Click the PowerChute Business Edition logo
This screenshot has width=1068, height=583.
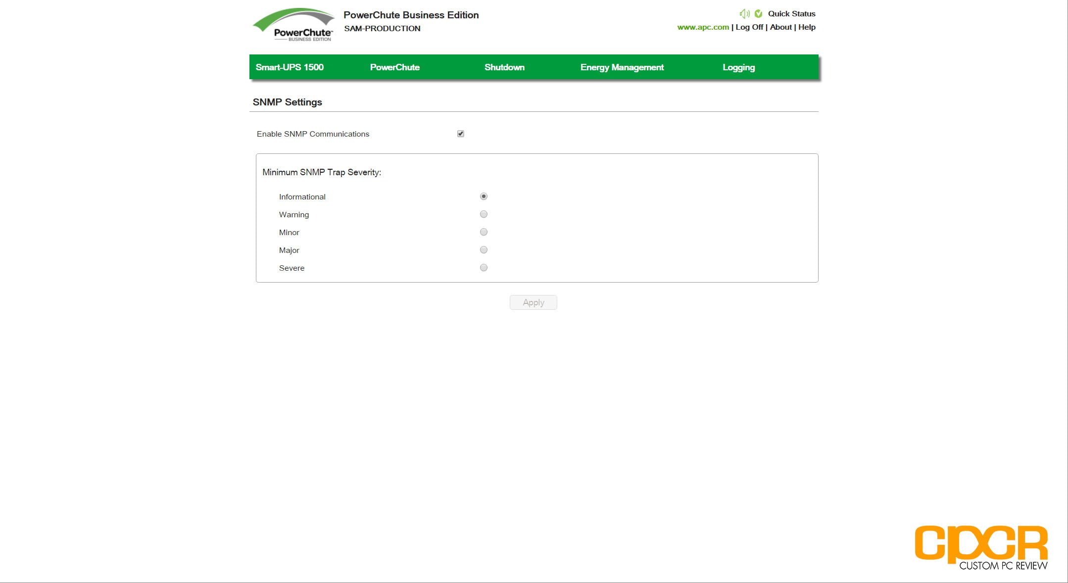click(x=294, y=25)
